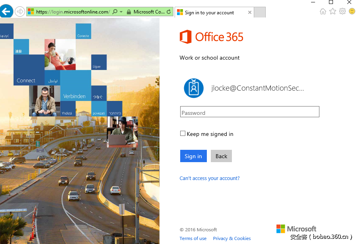Check the 'Keep me signed in' checkbox
This screenshot has width=358, height=244.
183,134
